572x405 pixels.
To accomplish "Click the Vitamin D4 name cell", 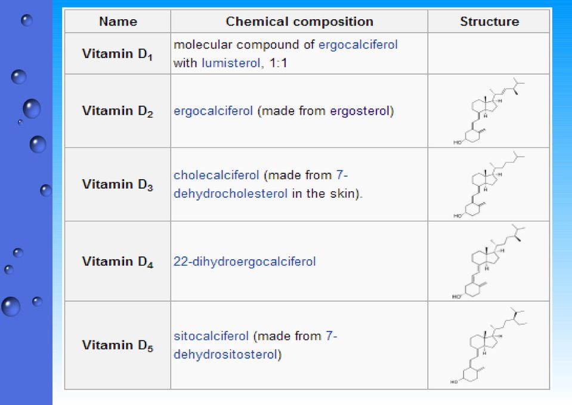I will click(118, 262).
